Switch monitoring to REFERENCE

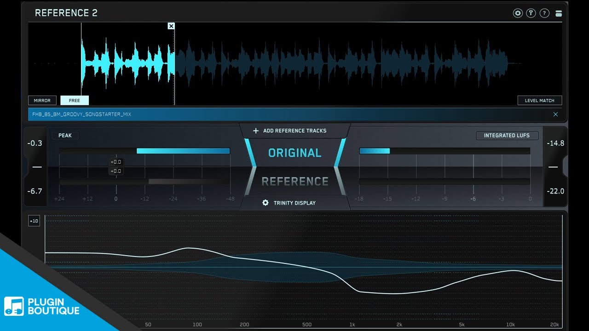(295, 182)
